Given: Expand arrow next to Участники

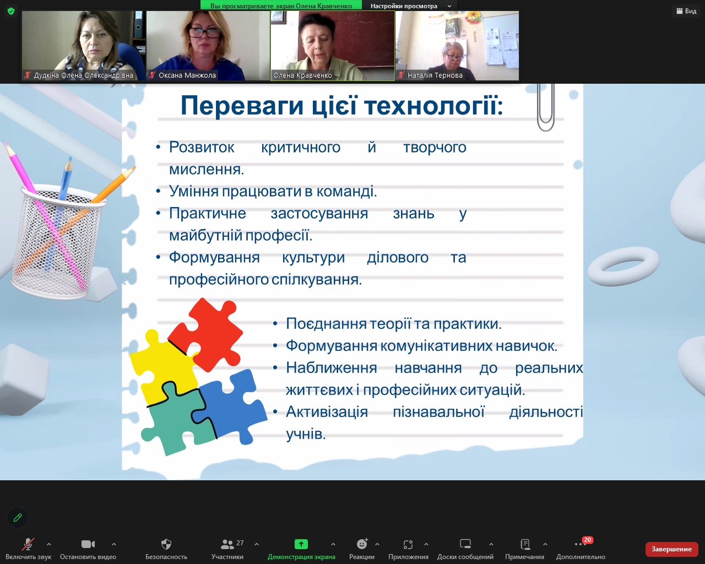Looking at the screenshot, I should pyautogui.click(x=257, y=544).
